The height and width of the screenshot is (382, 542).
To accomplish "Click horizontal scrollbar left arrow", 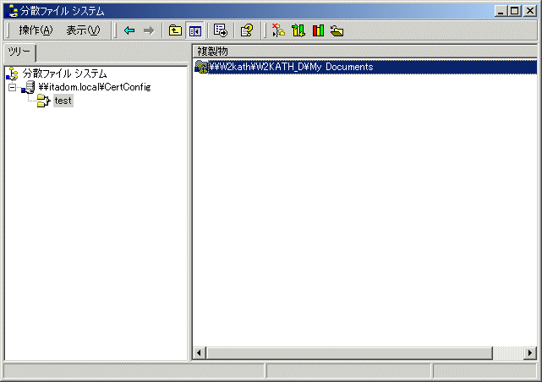I will point(199,353).
